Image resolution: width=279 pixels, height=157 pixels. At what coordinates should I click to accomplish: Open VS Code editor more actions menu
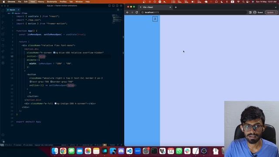(121, 10)
